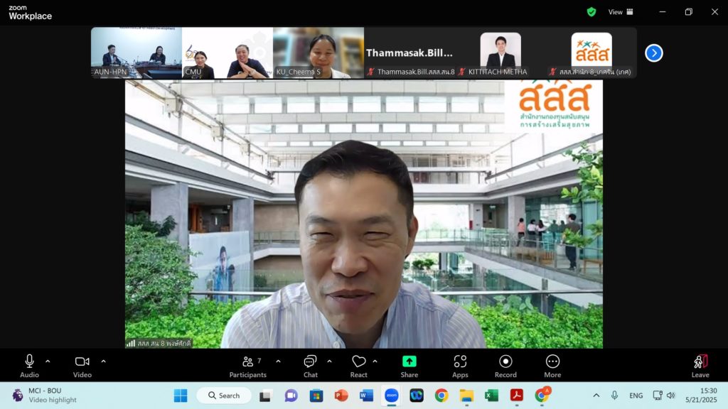Viewport: 728px width, 409px height.
Task: Click the green encryption shield icon
Action: [x=591, y=12]
